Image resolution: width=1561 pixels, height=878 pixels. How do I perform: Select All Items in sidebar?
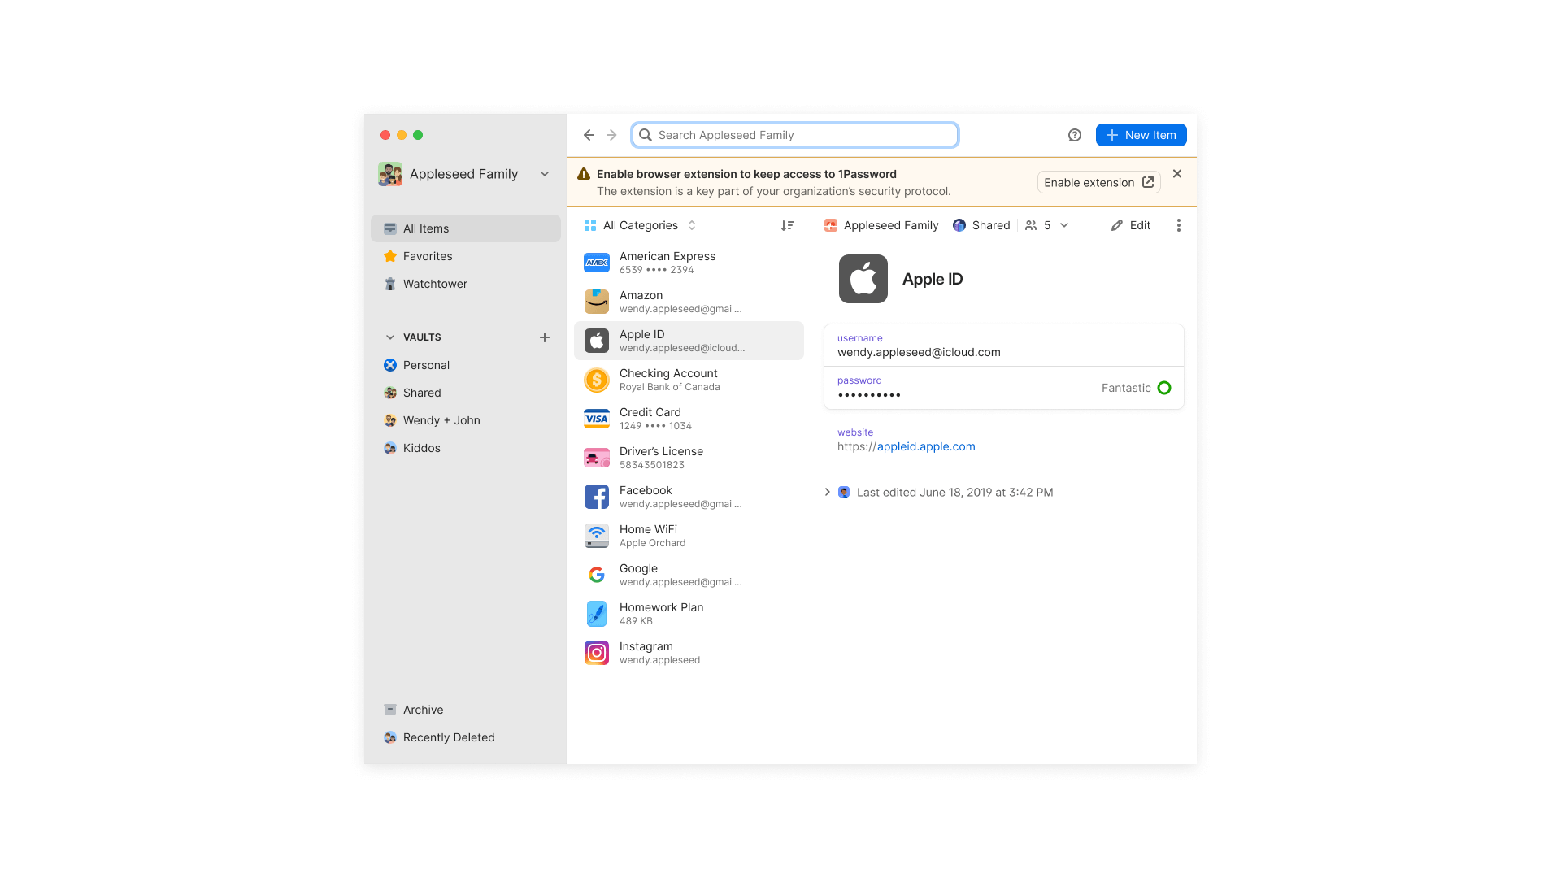pos(466,228)
